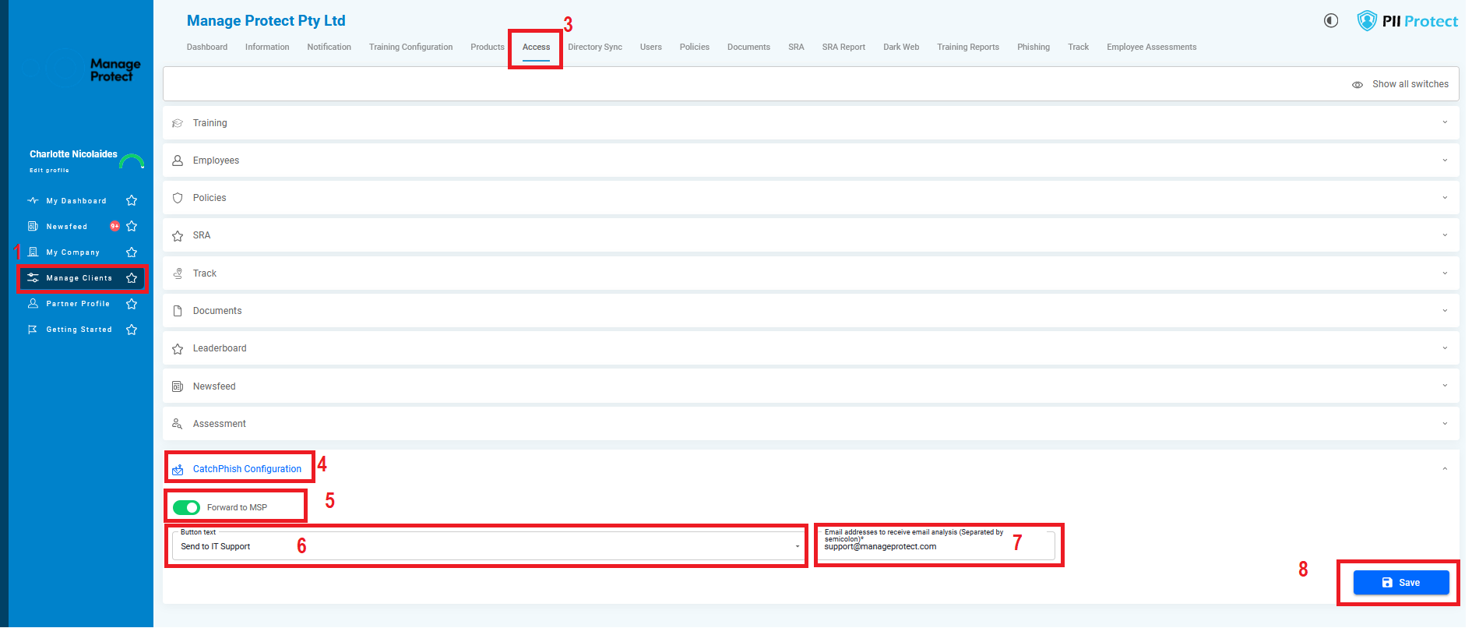Open the Button text dropdown

coord(488,546)
